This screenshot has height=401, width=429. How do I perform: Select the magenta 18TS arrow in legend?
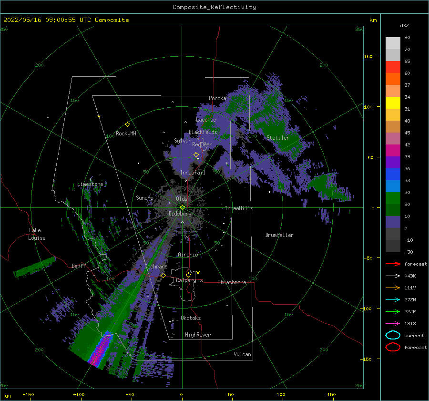pos(393,324)
